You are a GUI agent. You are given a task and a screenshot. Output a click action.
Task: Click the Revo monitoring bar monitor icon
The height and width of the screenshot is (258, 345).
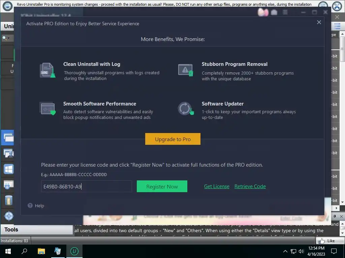click(x=323, y=5)
